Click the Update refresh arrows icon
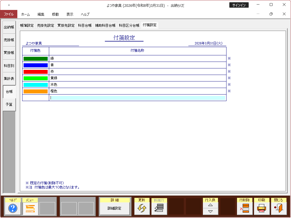The width and height of the screenshot is (291, 218). pos(142,209)
